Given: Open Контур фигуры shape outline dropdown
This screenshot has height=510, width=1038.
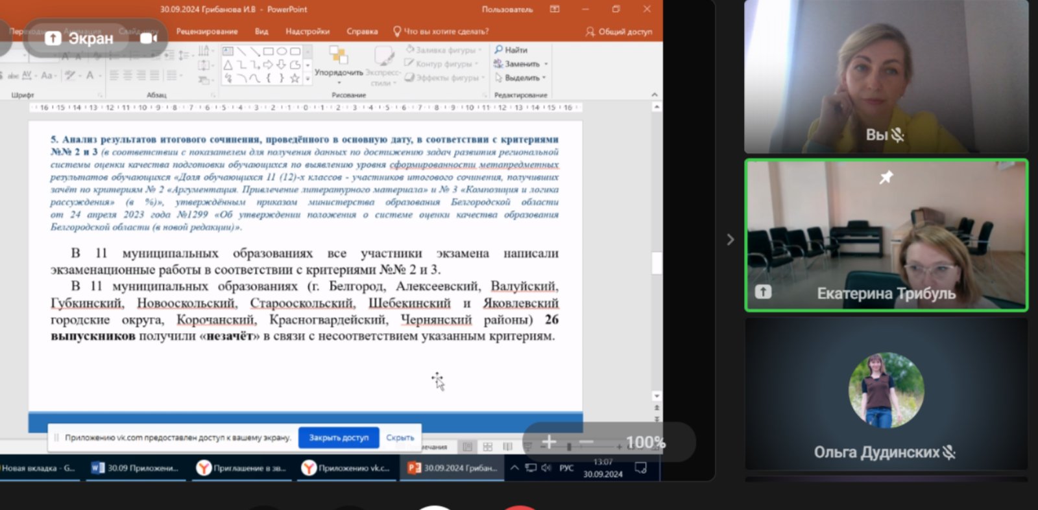Looking at the screenshot, I should tap(441, 64).
